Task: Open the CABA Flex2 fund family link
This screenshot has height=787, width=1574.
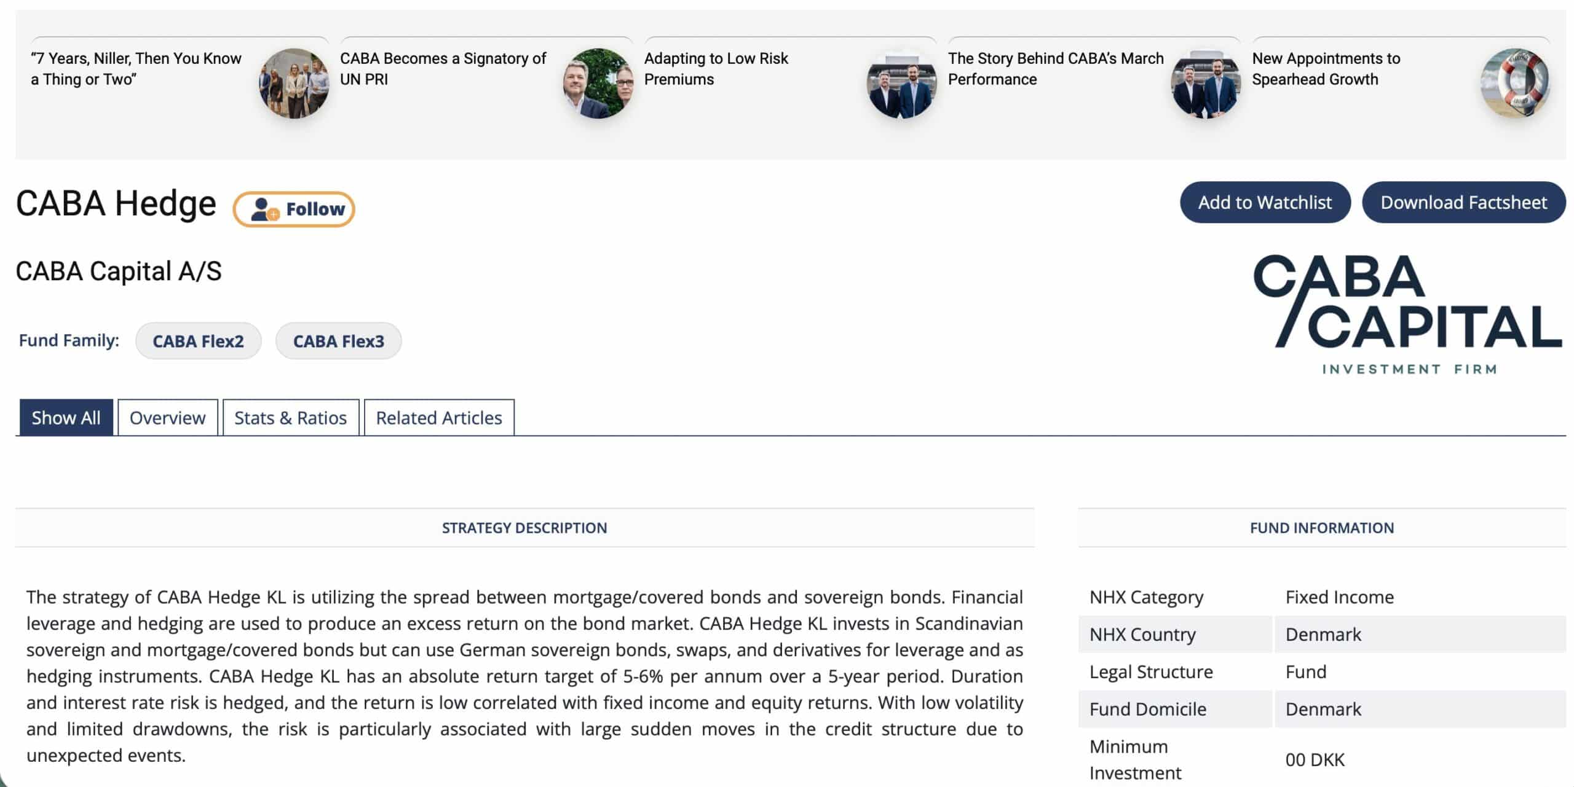Action: pos(198,341)
